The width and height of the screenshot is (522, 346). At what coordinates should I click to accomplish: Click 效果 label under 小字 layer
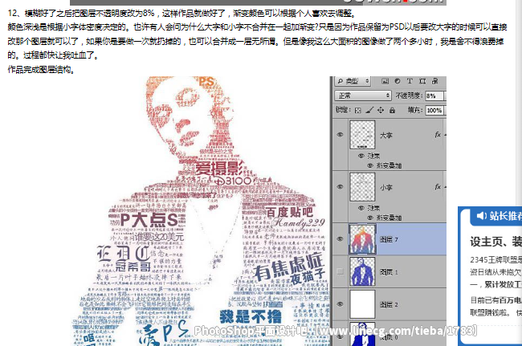[x=373, y=208]
